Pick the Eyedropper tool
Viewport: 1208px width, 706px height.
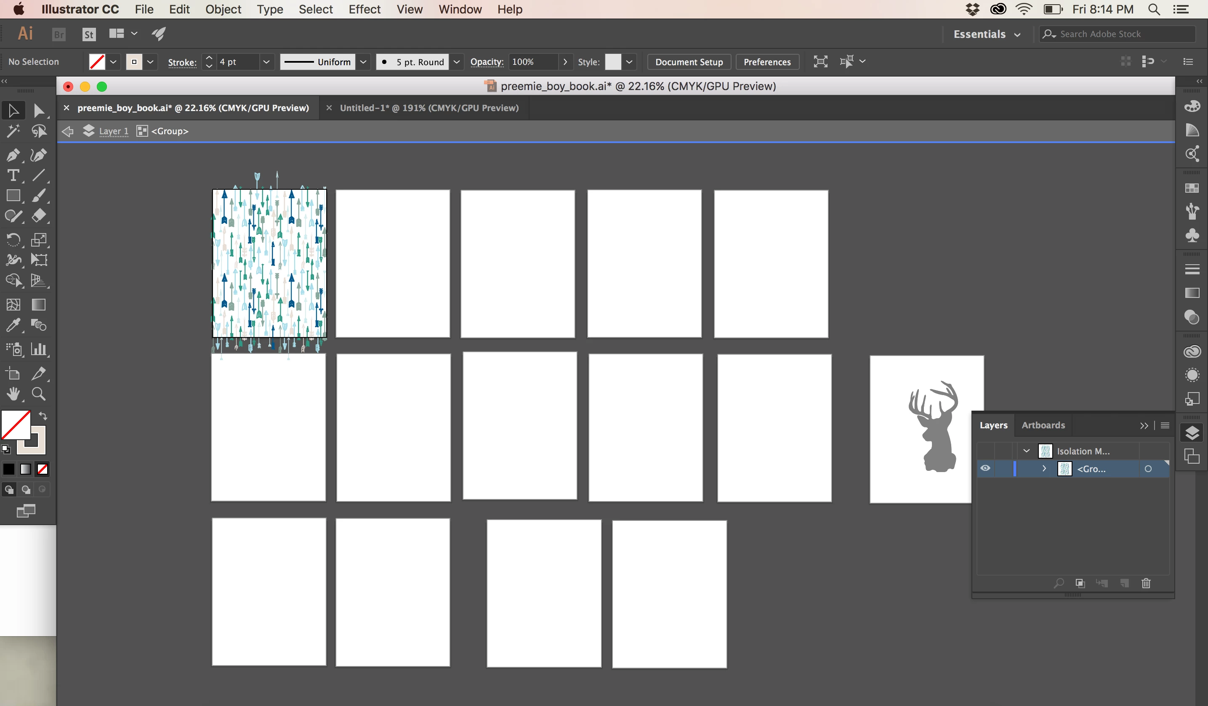pyautogui.click(x=13, y=325)
